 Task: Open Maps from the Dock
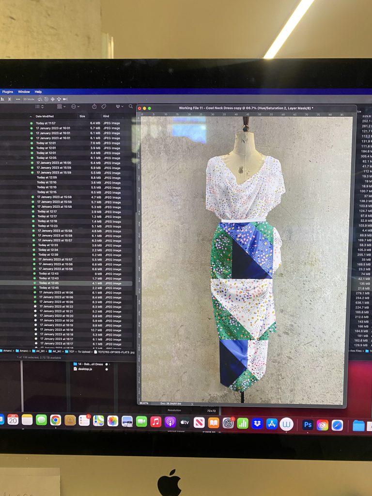(98, 421)
